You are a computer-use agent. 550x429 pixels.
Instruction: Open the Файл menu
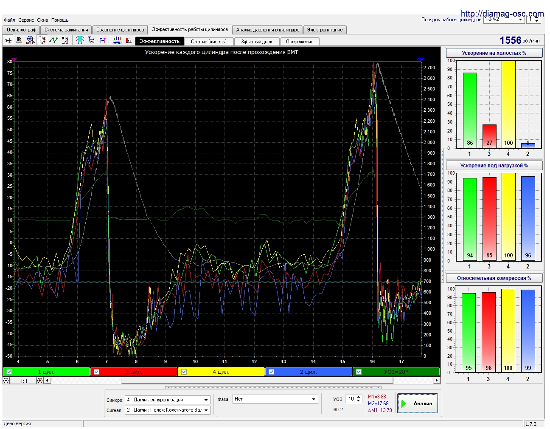click(9, 20)
